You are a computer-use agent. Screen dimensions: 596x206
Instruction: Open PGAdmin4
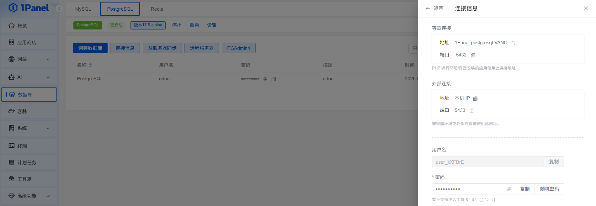point(239,48)
